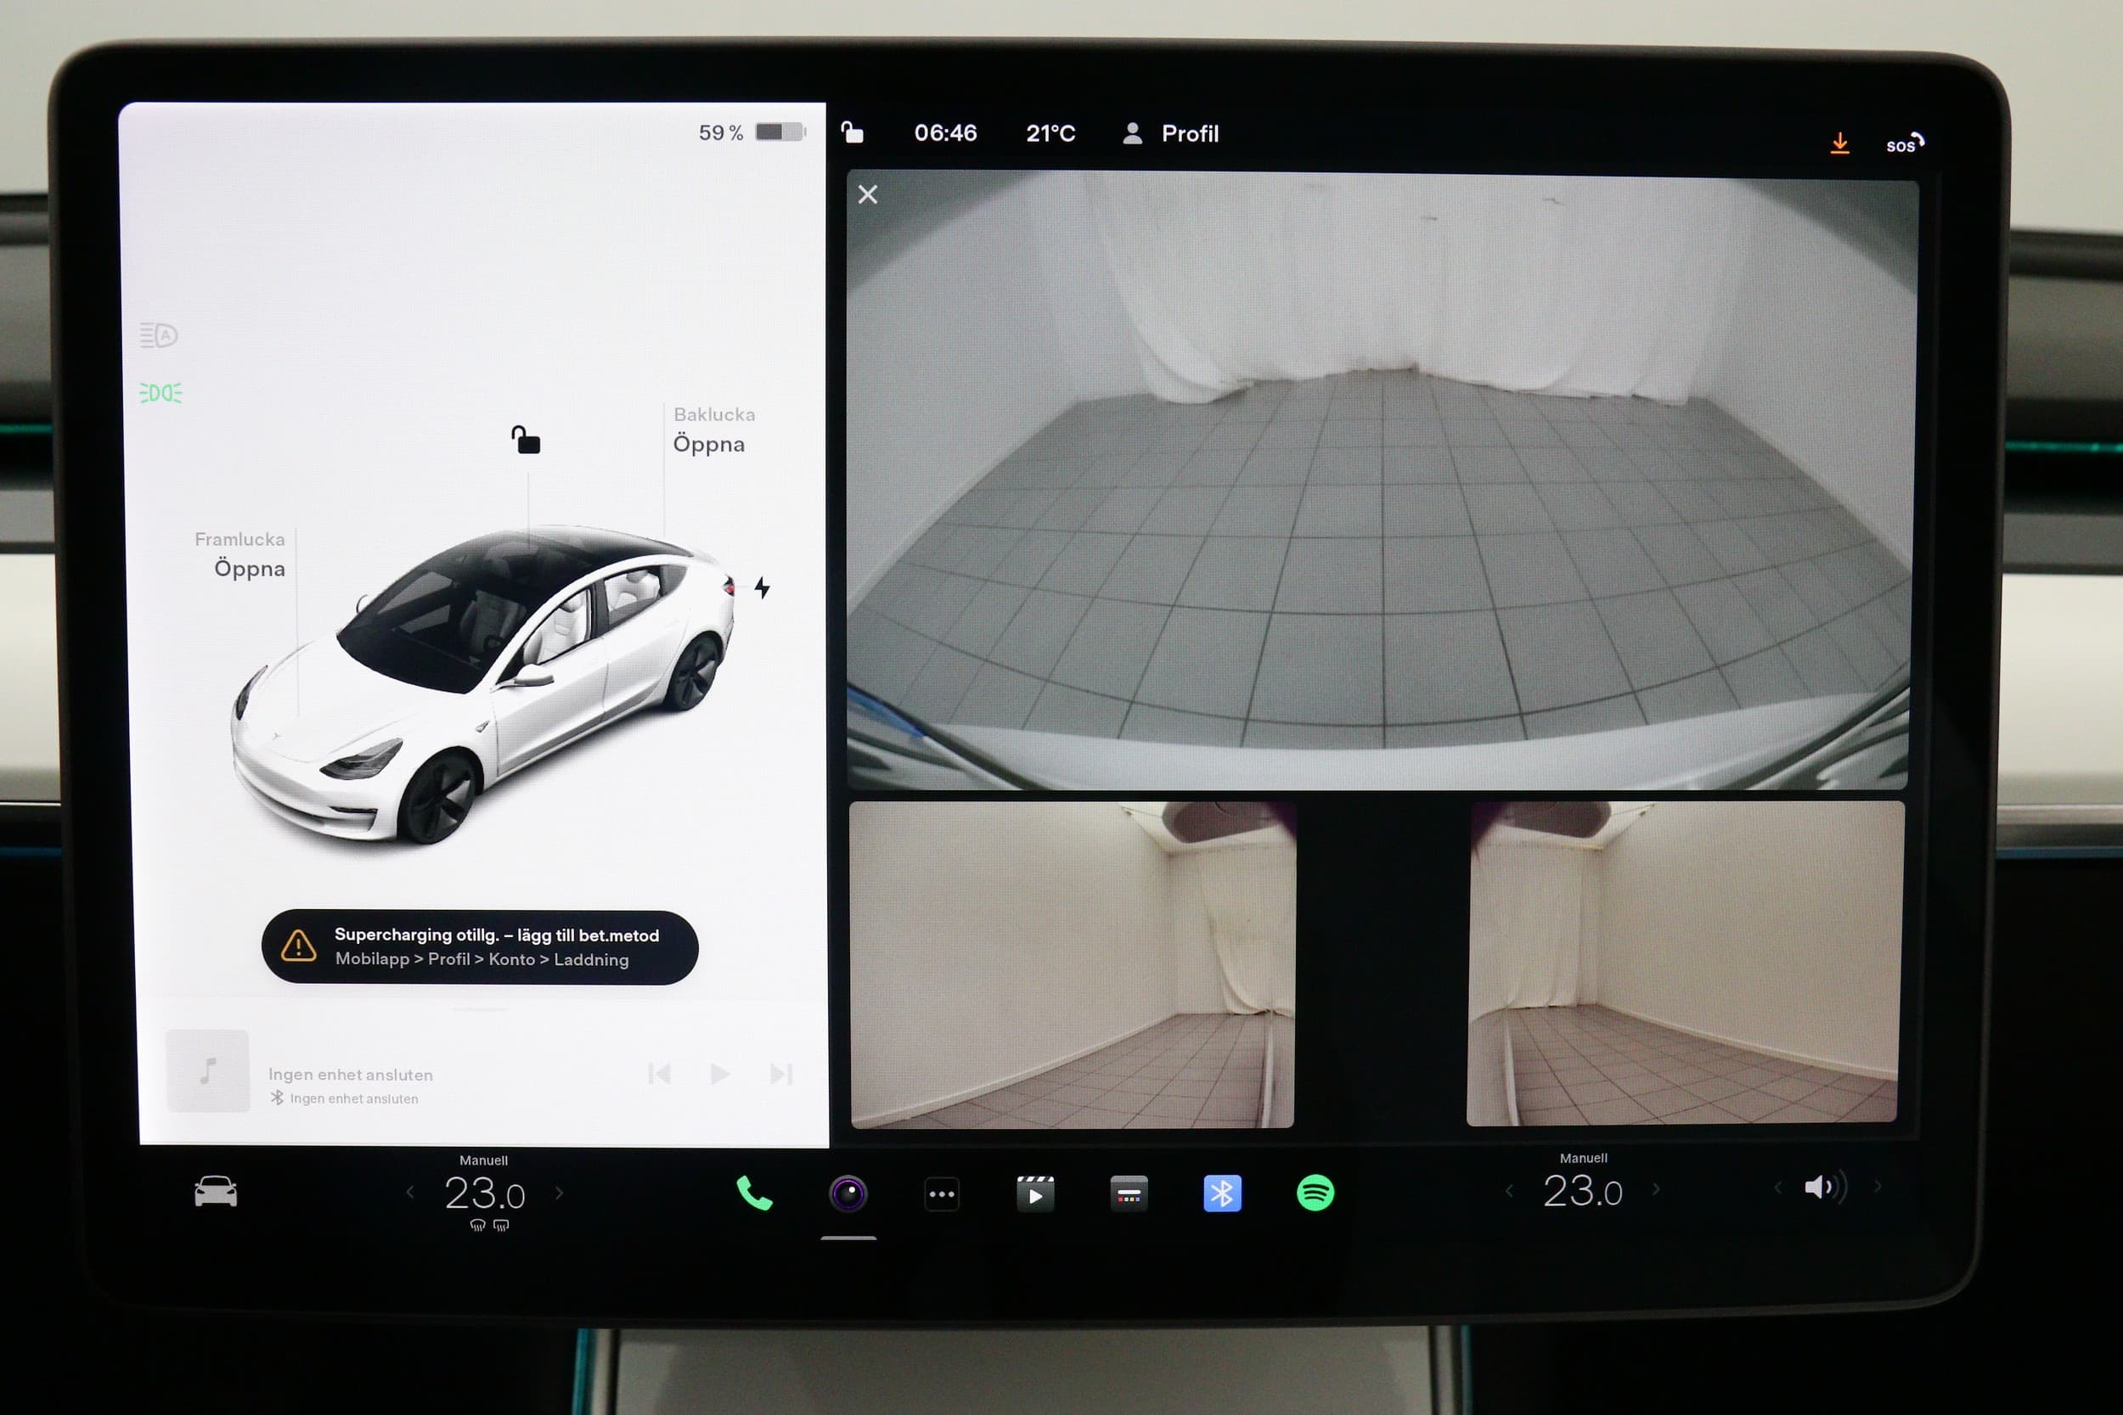Open the frunk via Framlucka Öppna
The width and height of the screenshot is (2123, 1415).
(248, 568)
